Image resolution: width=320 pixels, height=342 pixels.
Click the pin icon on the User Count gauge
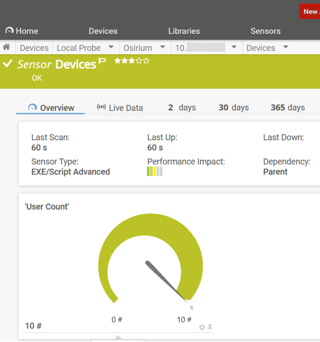pos(210,327)
